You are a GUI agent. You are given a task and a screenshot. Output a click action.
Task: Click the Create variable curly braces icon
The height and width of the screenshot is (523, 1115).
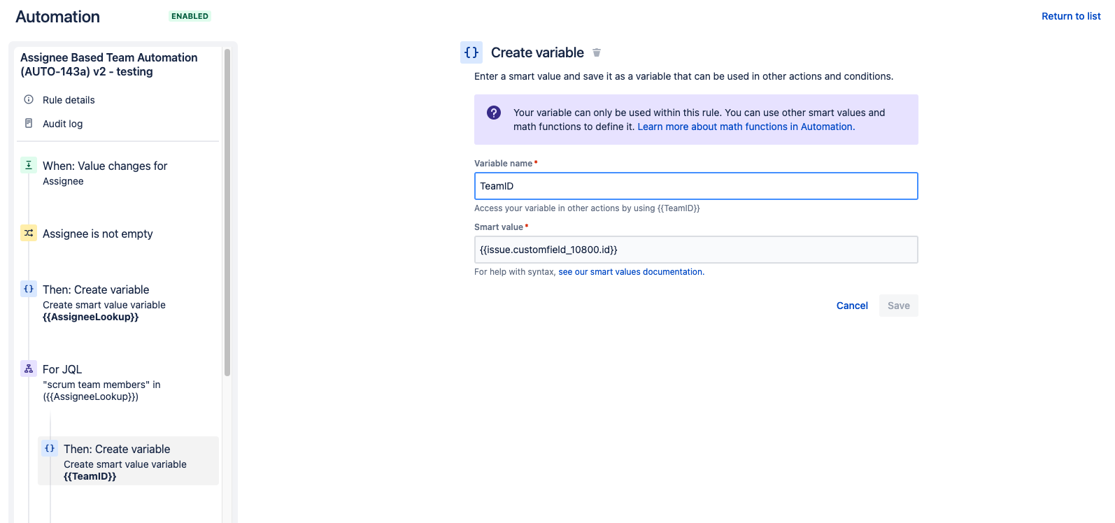471,52
